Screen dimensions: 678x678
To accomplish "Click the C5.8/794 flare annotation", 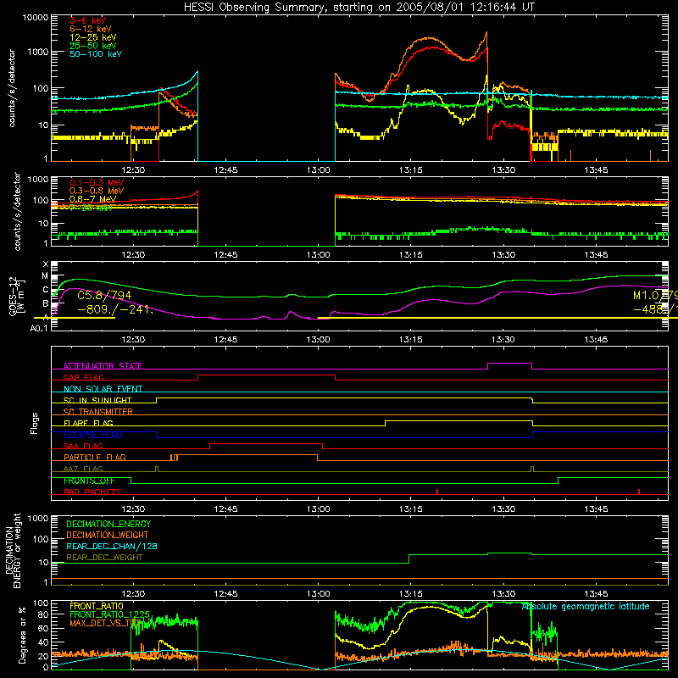I will 104,295.
